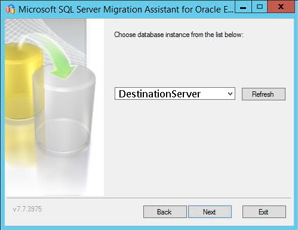Click the empty gray area below the dropdown
Screen dimensions: 298x230
[199, 148]
